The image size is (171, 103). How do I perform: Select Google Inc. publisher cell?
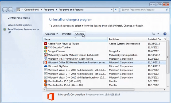tap(115, 51)
